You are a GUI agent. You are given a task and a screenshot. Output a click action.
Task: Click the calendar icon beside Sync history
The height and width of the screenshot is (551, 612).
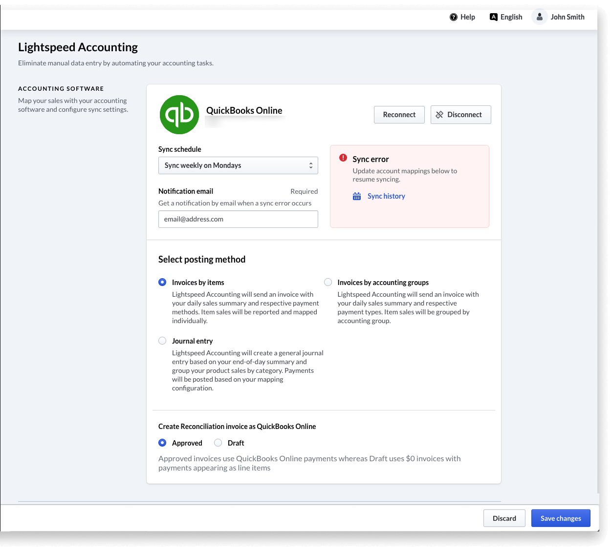[356, 196]
